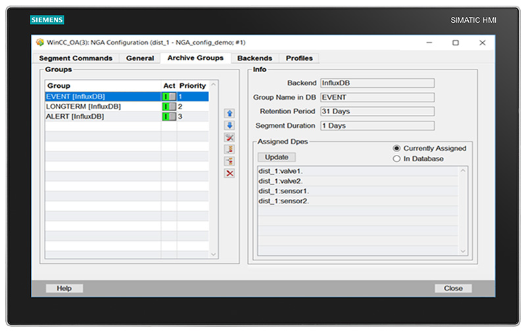Click the WinCC OA window title icon
This screenshot has height=332, width=526.
[39, 43]
